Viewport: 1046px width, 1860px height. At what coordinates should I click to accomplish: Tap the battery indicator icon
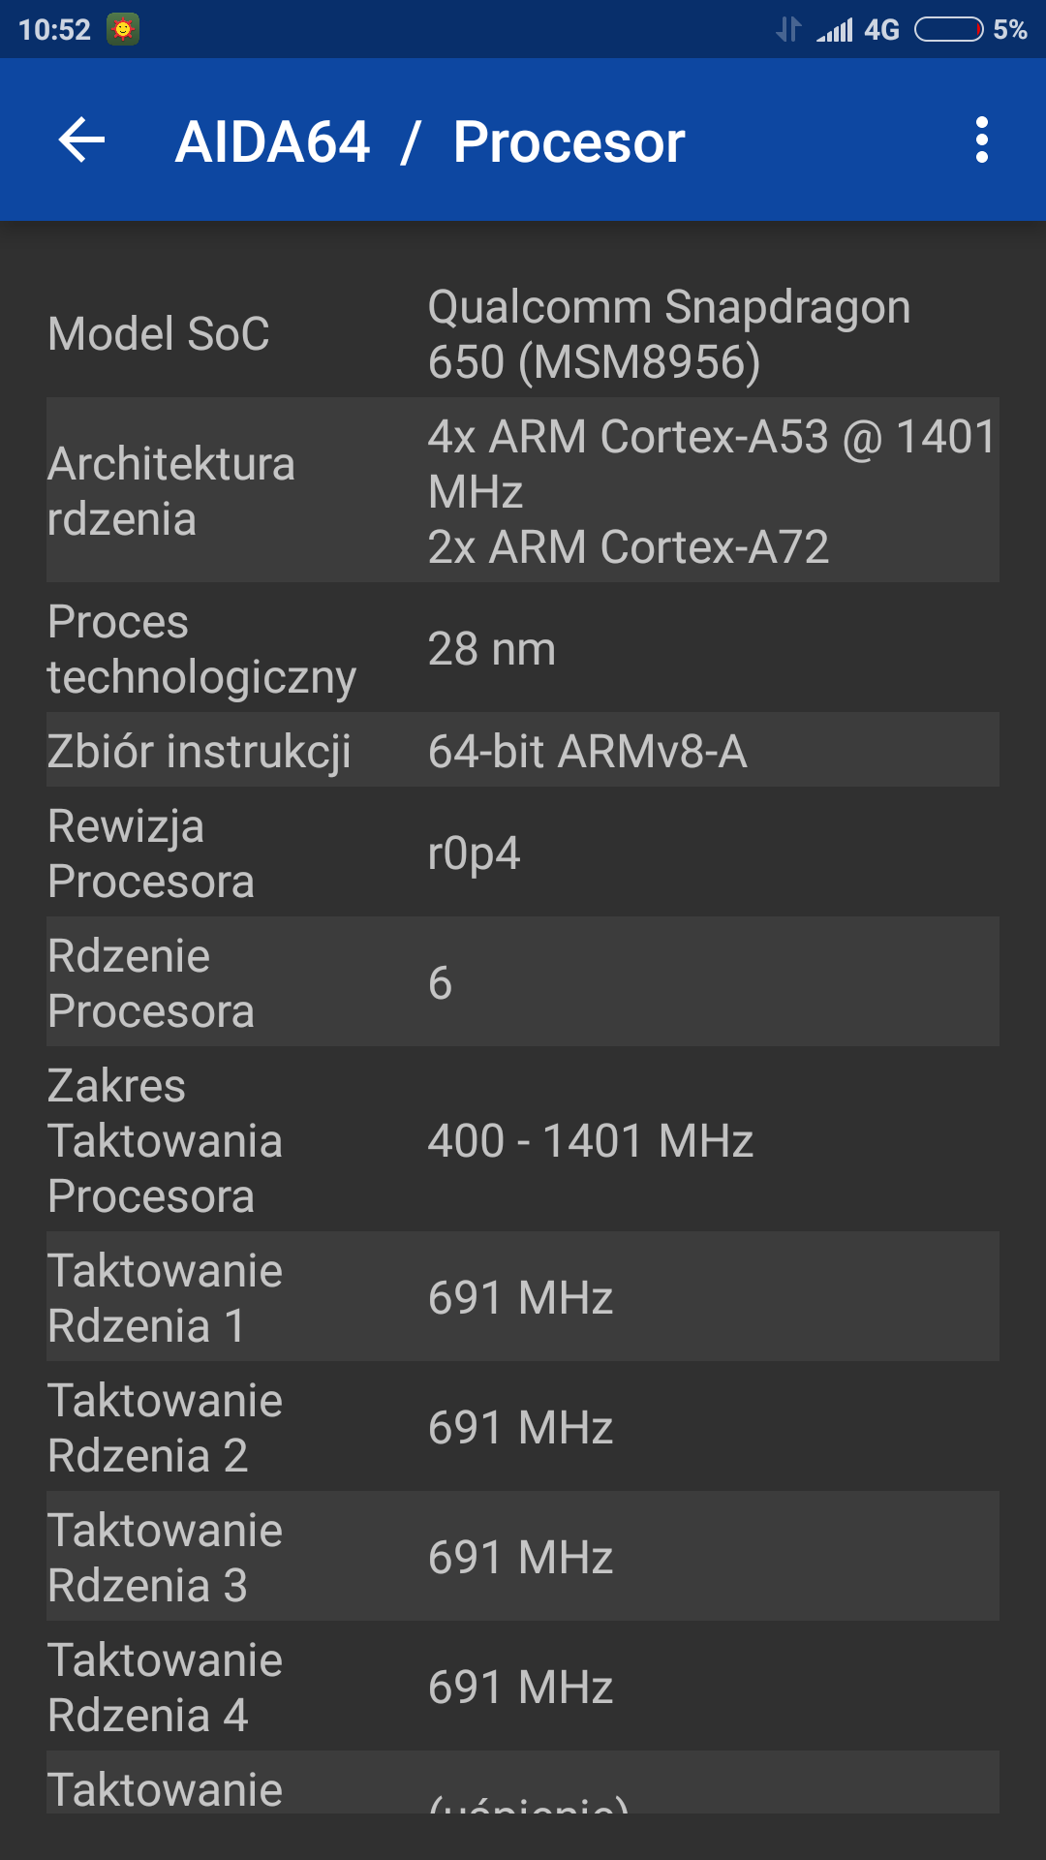click(x=948, y=30)
